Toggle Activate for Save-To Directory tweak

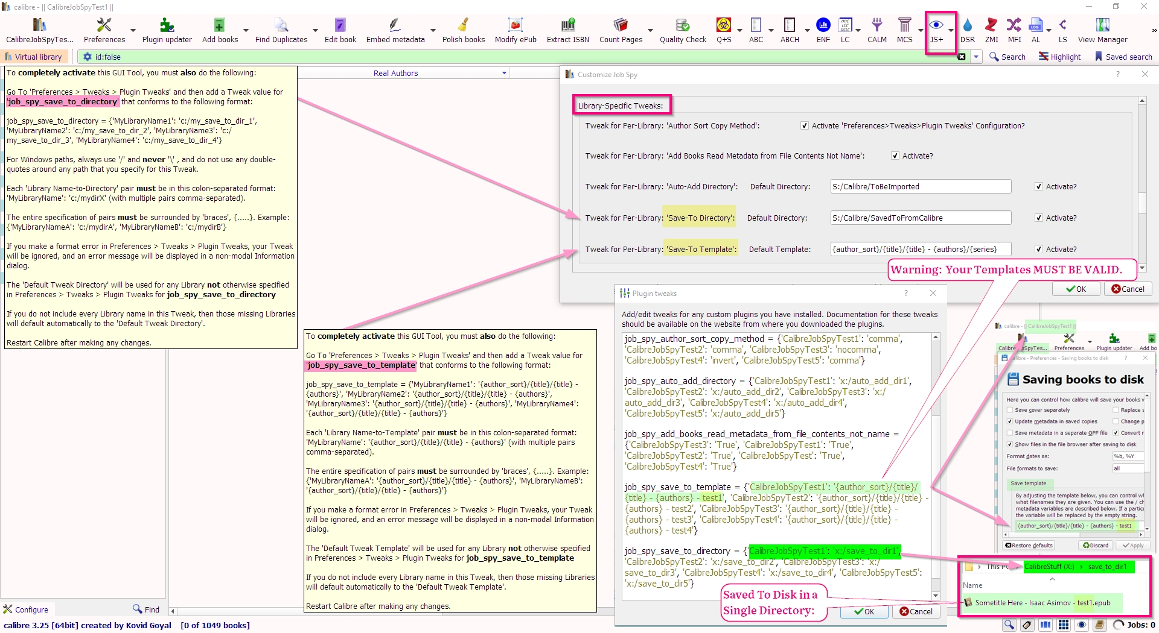(1039, 218)
